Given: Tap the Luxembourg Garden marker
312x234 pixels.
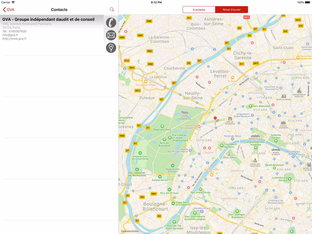Looking at the screenshot, I should click(x=289, y=179).
